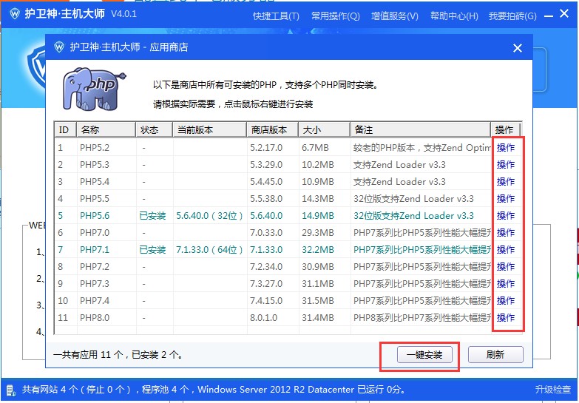Click the PHP elephant logo image
The image size is (579, 403).
pyautogui.click(x=94, y=89)
